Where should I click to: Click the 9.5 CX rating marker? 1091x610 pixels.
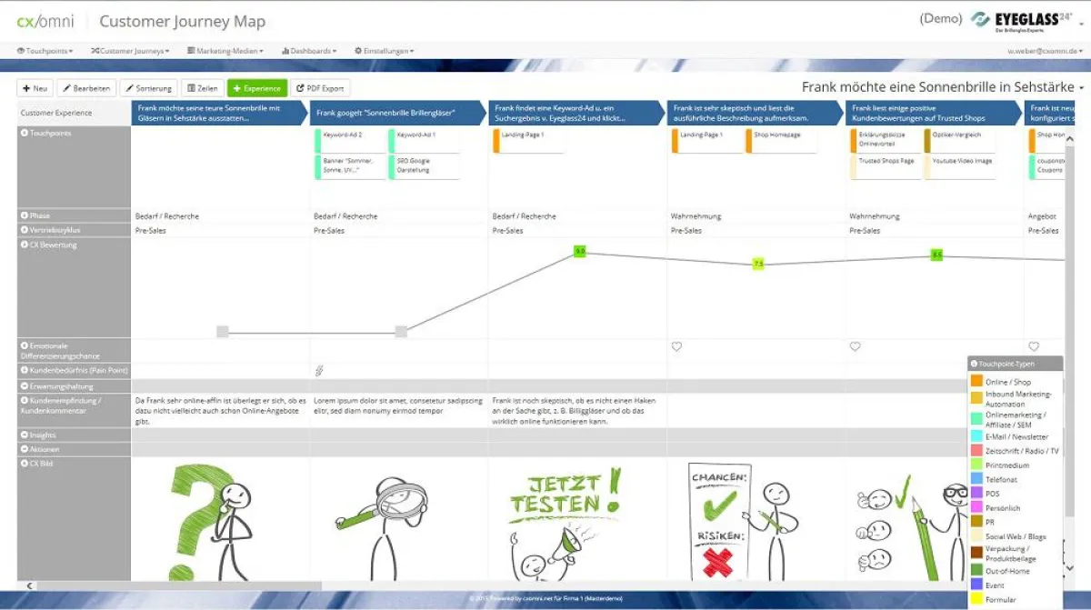coord(579,251)
